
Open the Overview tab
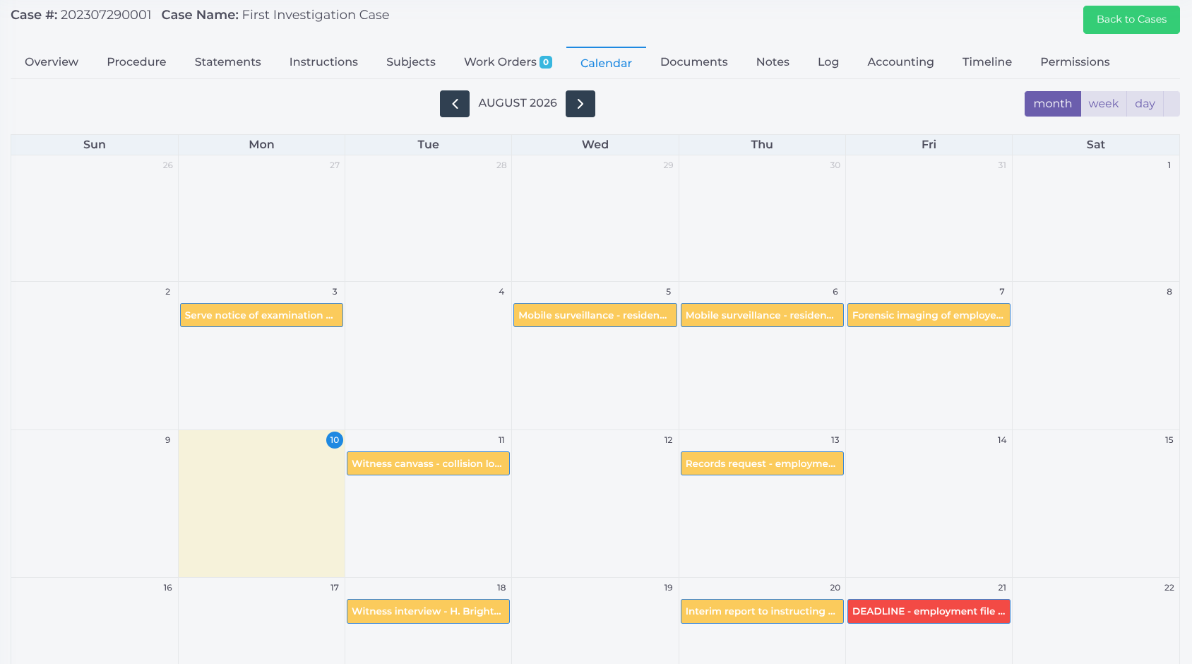[52, 62]
